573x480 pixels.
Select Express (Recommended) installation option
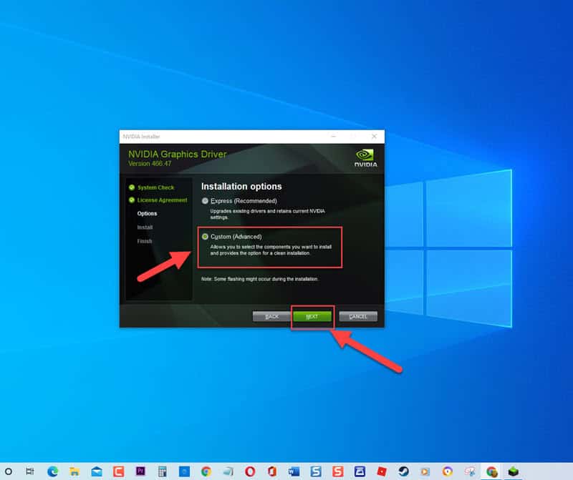[205, 201]
